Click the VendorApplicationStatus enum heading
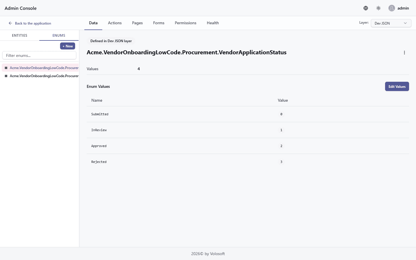 (187, 52)
